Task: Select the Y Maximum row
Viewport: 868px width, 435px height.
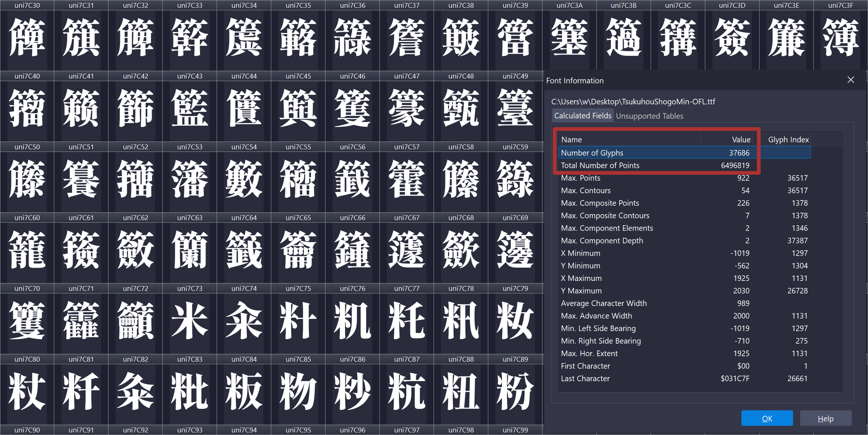Action: click(685, 290)
